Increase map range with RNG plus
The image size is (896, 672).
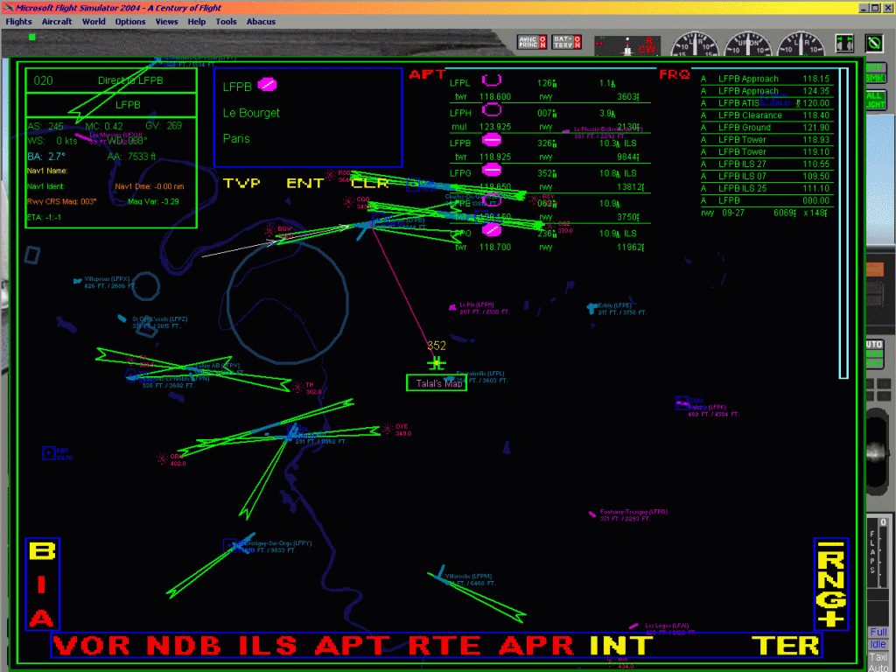831,618
